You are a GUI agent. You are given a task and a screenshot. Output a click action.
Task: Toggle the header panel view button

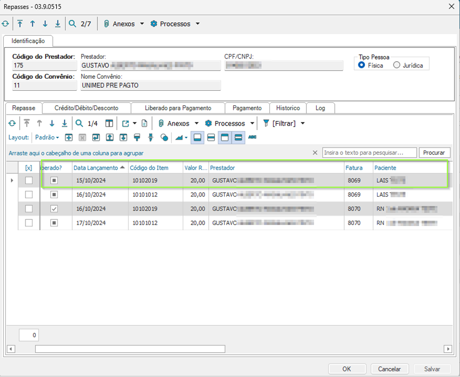coord(225,137)
